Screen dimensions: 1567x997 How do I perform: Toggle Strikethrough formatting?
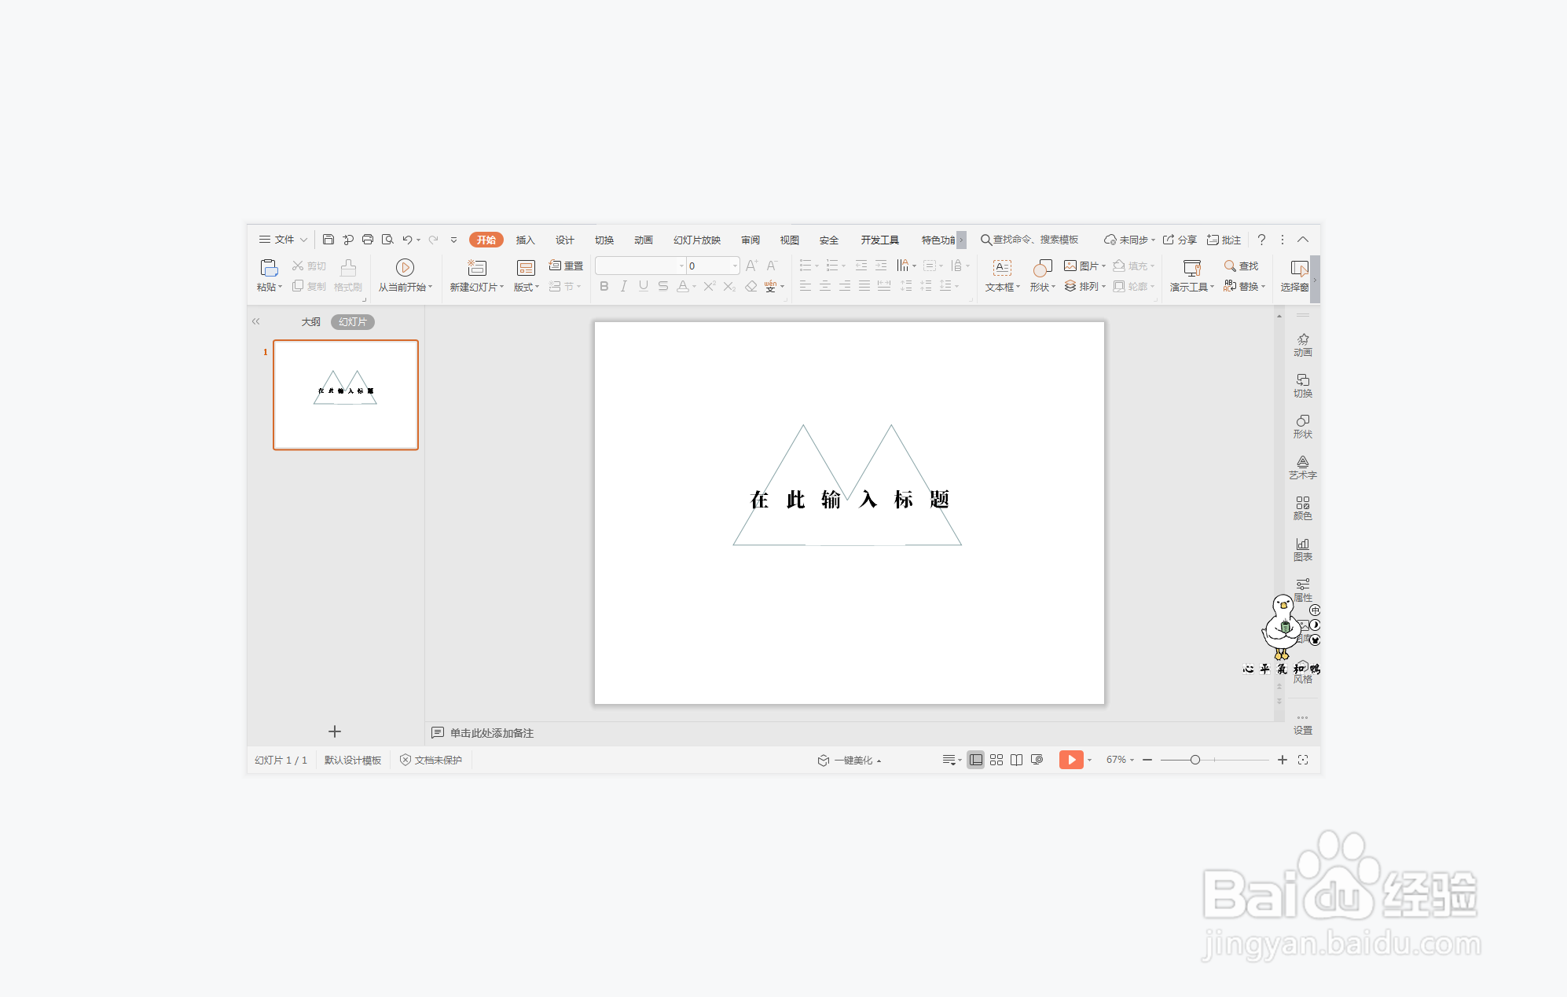point(663,287)
